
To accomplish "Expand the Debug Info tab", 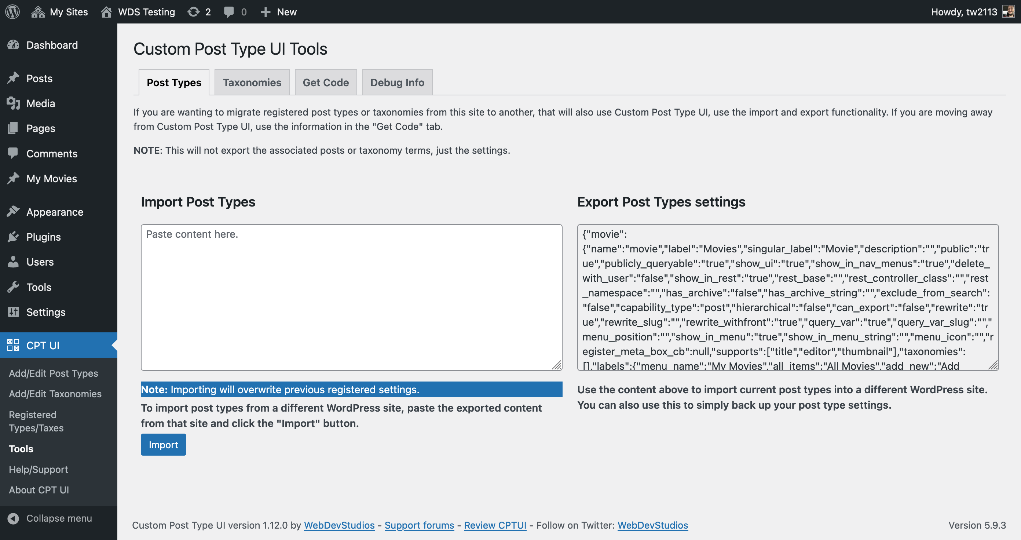I will coord(396,82).
